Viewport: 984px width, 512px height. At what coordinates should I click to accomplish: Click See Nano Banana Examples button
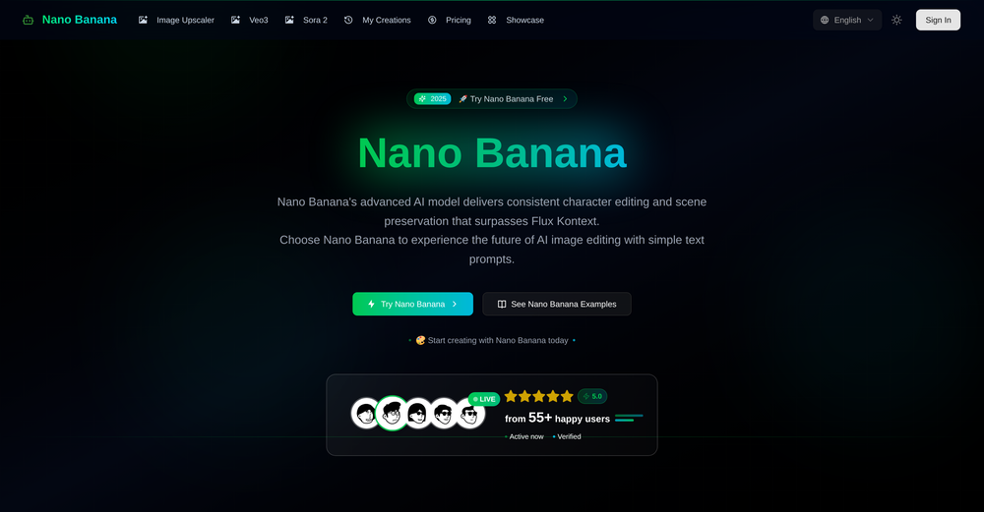coord(557,304)
